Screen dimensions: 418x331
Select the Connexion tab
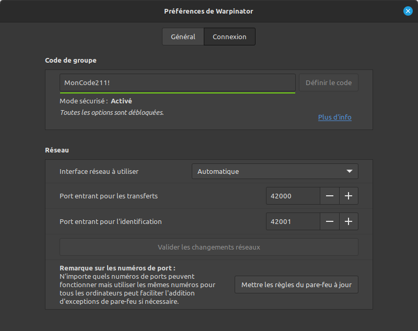click(x=229, y=37)
